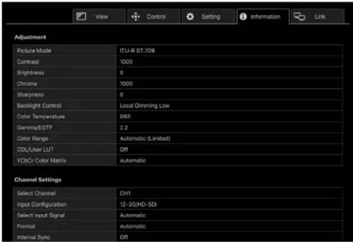
Task: Click the Contrast value 1000
Action: click(x=126, y=62)
